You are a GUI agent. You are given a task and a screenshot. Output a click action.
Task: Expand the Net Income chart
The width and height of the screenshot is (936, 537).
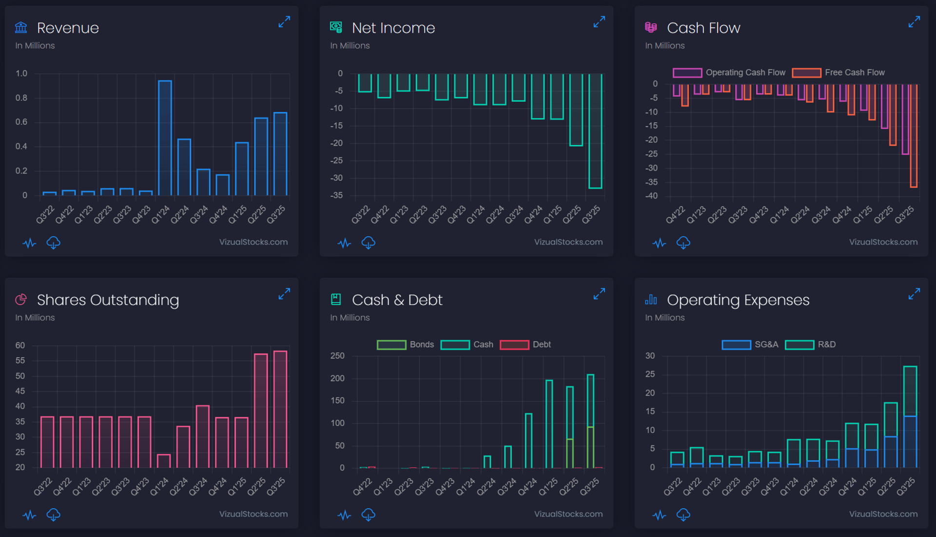599,22
